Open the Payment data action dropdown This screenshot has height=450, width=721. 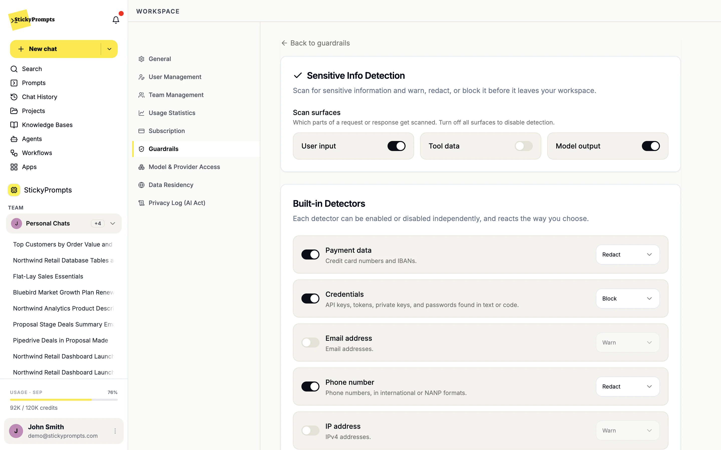click(x=628, y=255)
